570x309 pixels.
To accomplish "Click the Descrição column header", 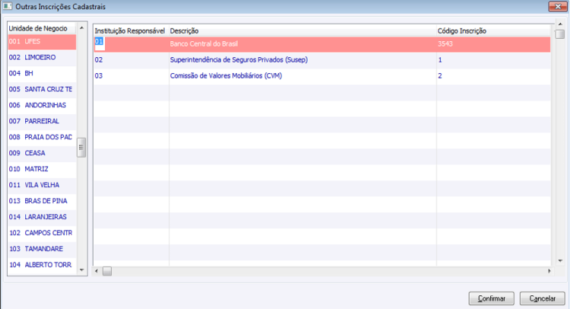I will [302, 31].
